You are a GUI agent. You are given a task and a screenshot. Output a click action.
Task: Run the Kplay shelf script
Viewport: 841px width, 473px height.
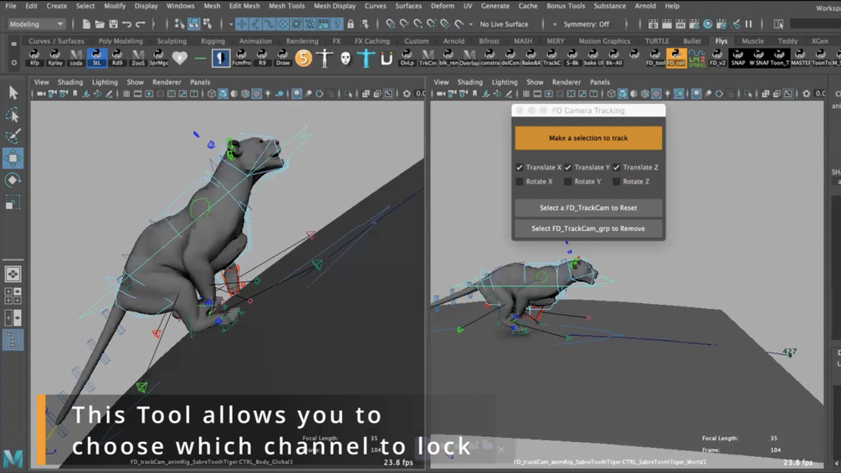coord(54,58)
